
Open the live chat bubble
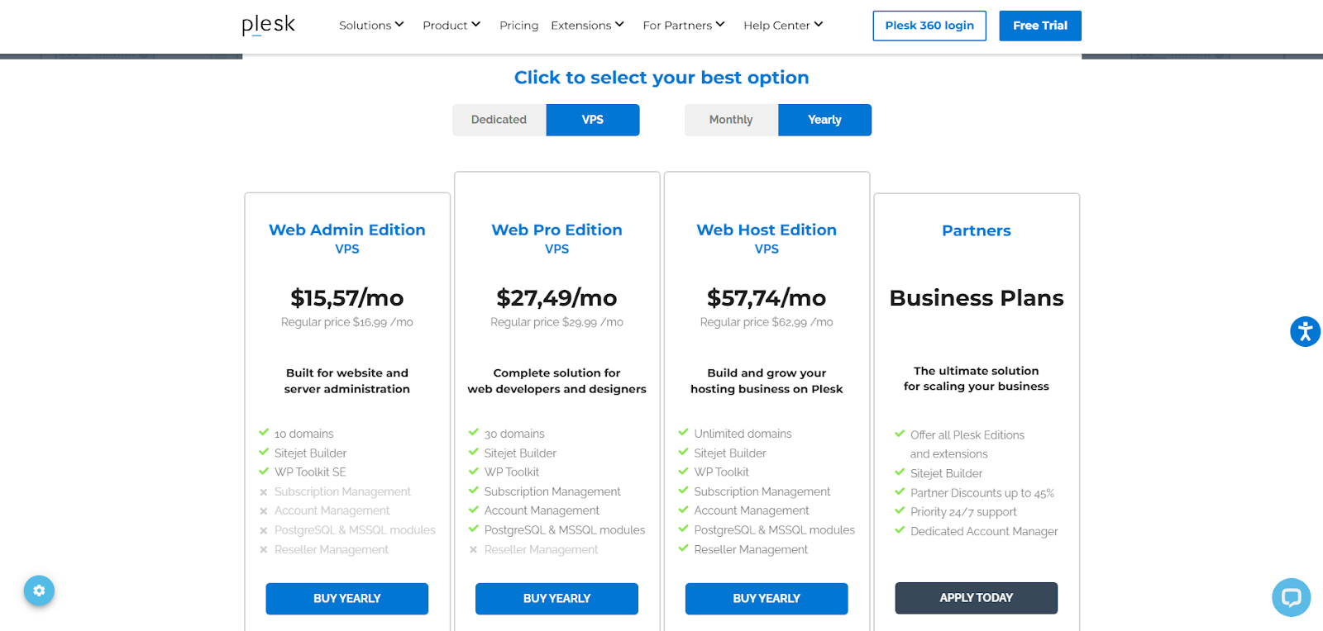click(x=1291, y=597)
